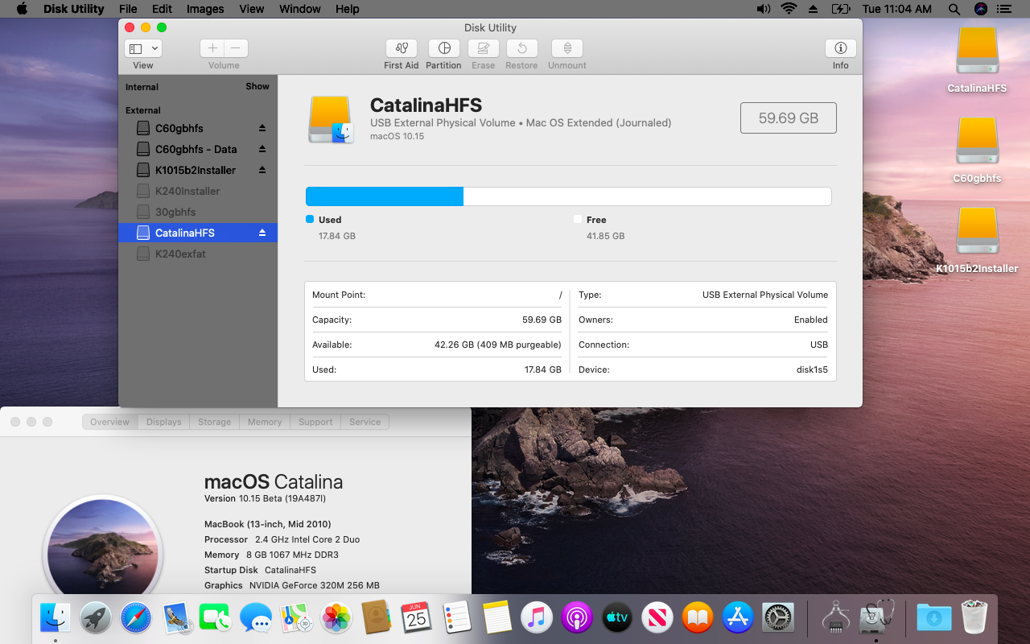Add a volume with the plus button
This screenshot has width=1030, height=644.
coord(212,48)
